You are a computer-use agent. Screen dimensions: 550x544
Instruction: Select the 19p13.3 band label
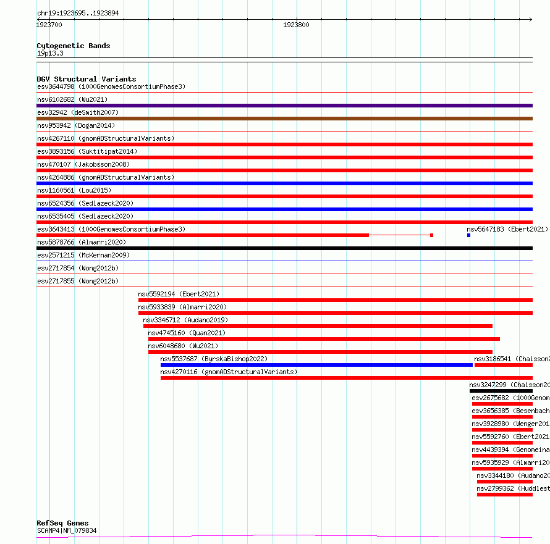[x=50, y=53]
